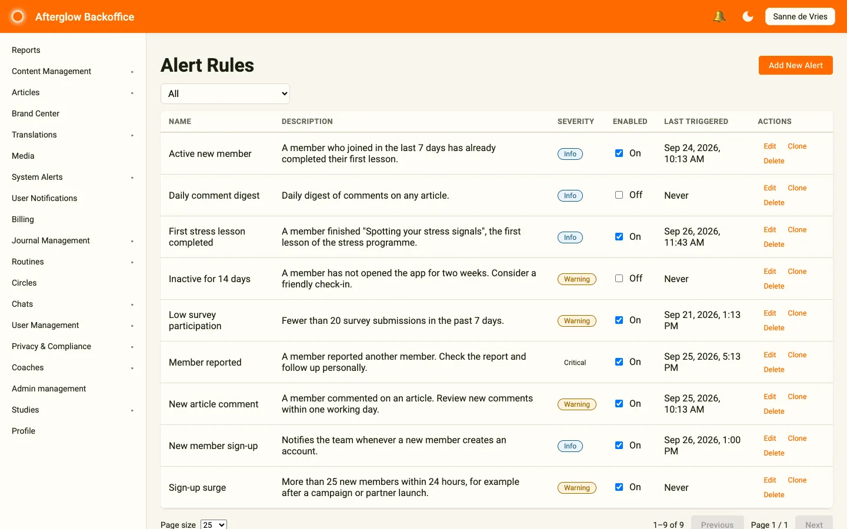This screenshot has width=847, height=529.
Task: Disable the Active new member alert
Action: (x=619, y=153)
